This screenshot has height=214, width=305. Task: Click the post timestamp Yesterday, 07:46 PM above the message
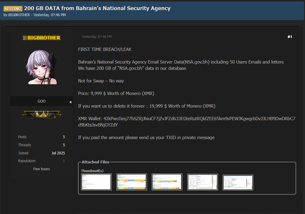pos(97,37)
